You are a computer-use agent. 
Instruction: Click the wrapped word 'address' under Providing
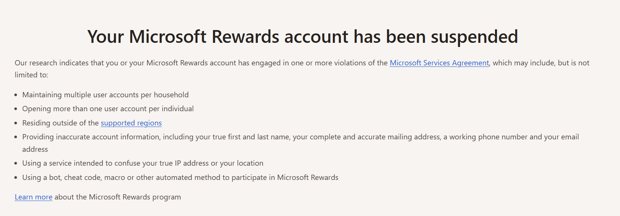(35, 149)
